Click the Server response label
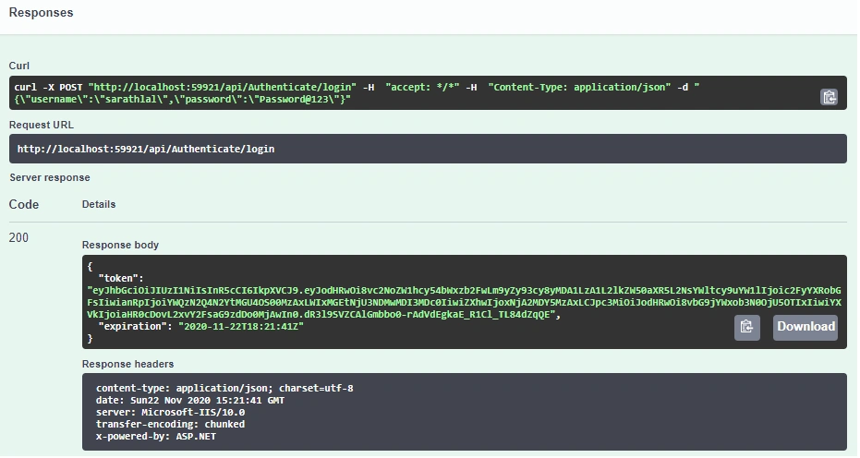The width and height of the screenshot is (860, 458). pos(50,177)
